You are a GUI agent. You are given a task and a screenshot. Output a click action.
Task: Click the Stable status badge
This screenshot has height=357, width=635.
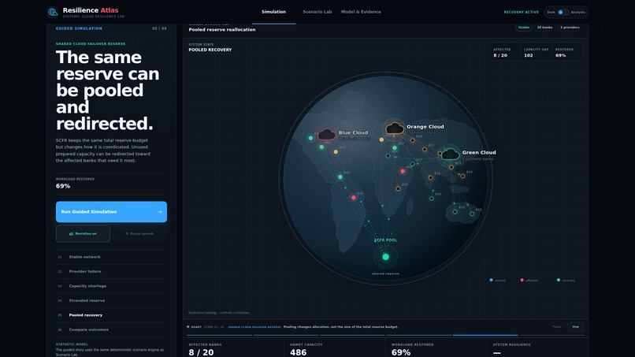coord(524,28)
